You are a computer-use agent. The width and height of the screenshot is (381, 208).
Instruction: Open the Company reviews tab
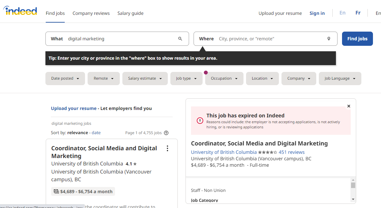pyautogui.click(x=91, y=13)
